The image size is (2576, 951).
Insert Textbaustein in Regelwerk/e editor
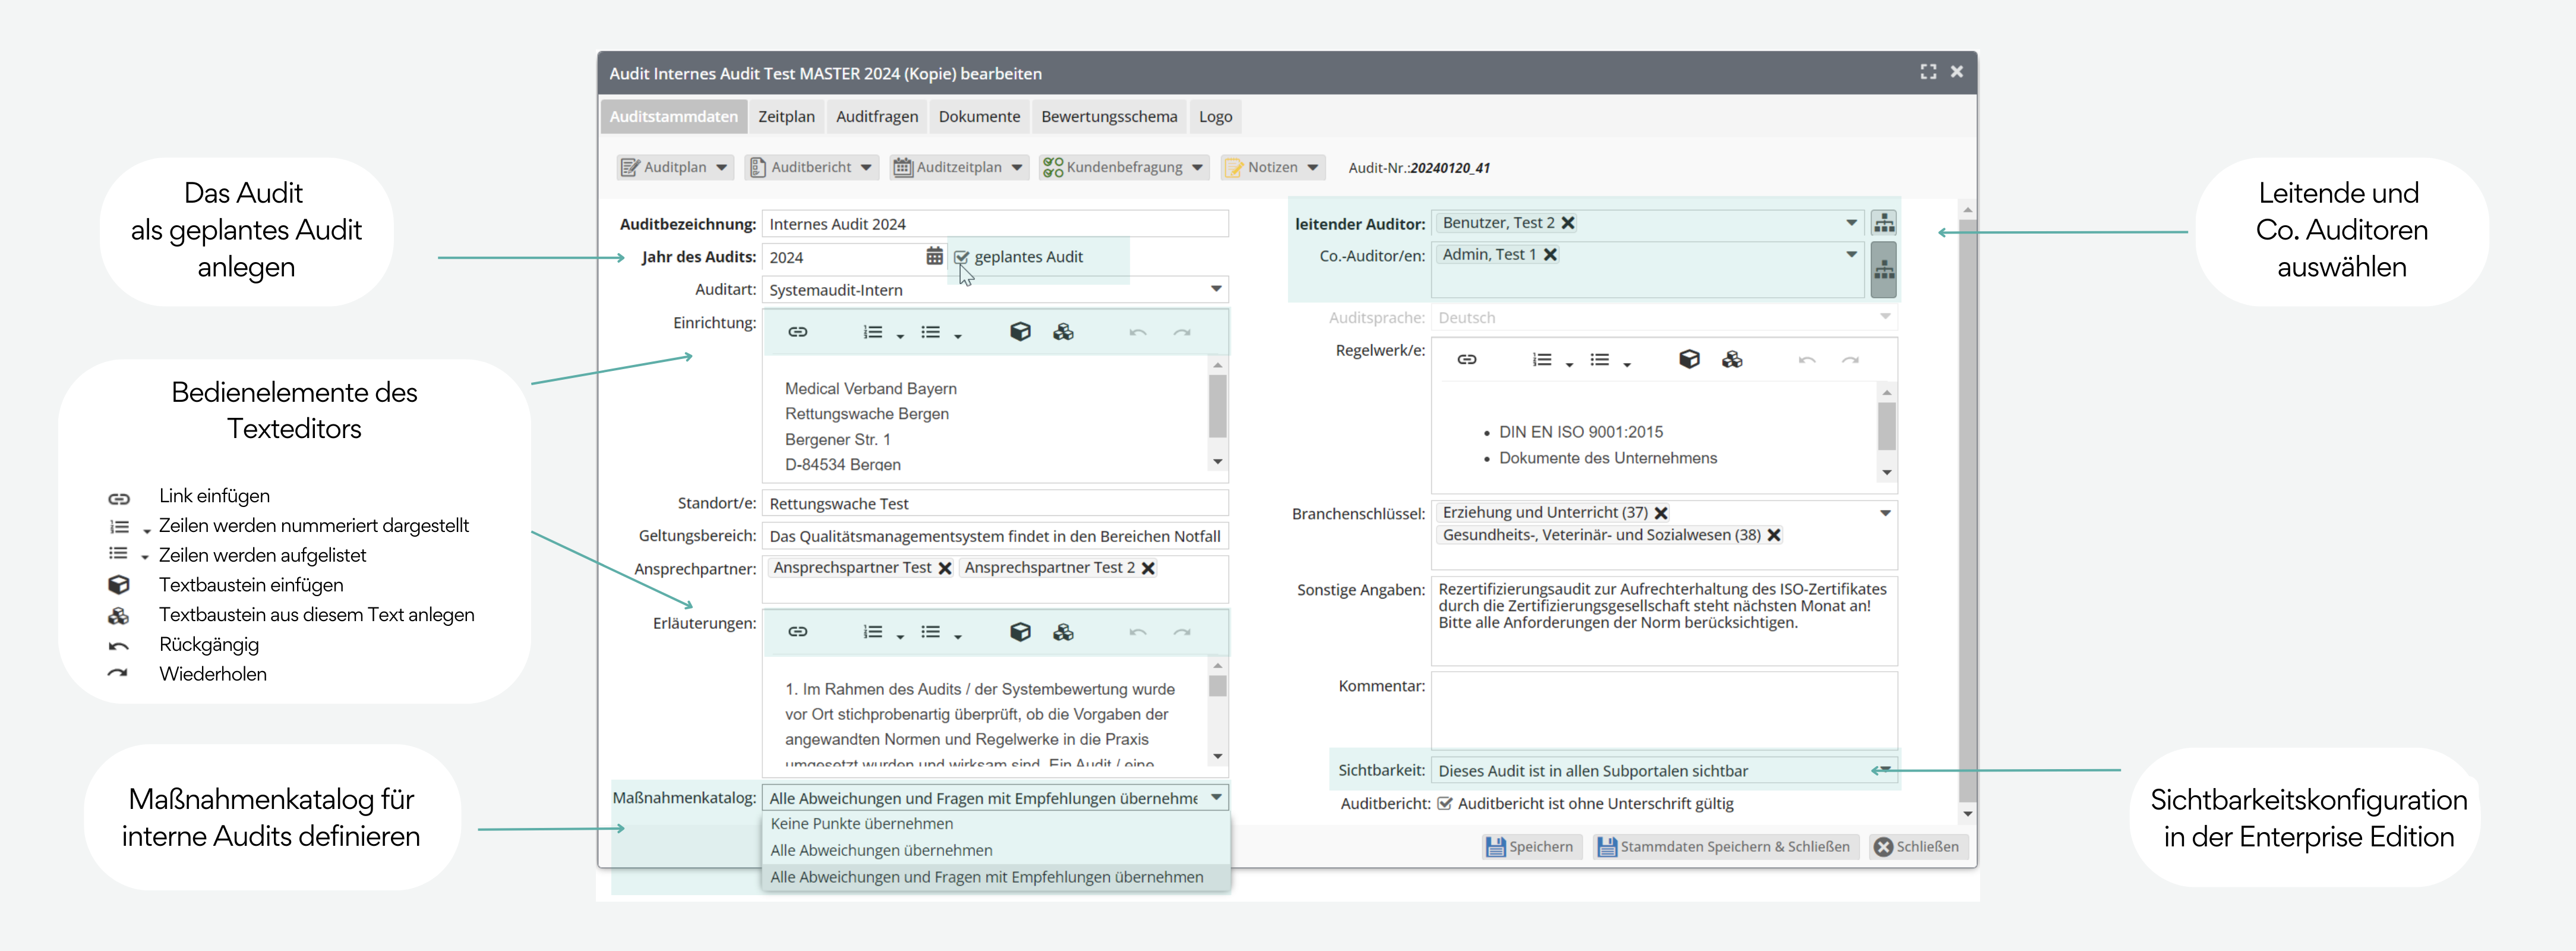(x=1689, y=359)
